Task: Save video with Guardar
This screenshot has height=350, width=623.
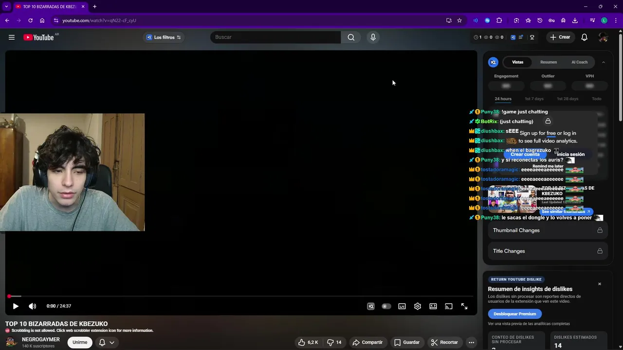Action: (407, 342)
